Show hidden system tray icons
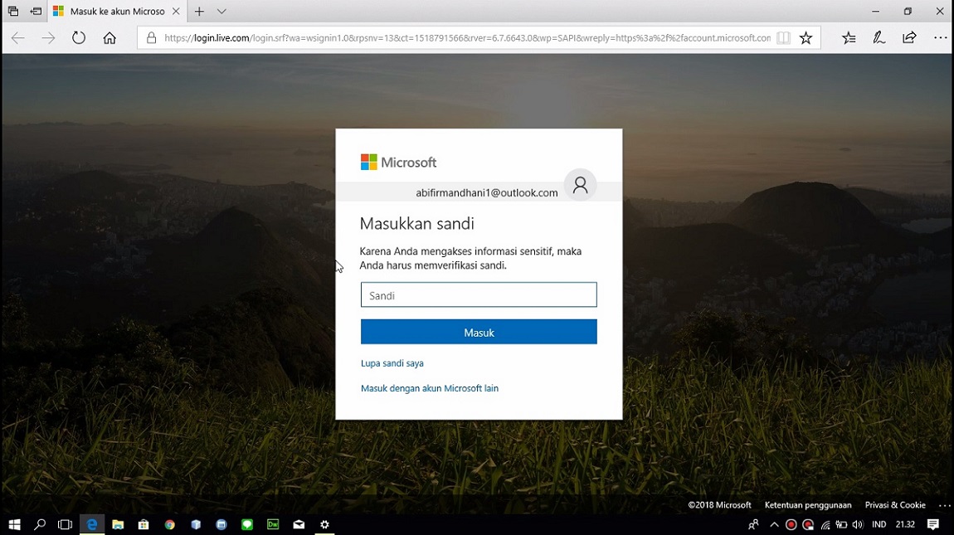 (774, 525)
